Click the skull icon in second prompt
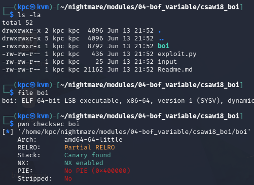The width and height of the screenshot is (254, 185). click(33, 85)
